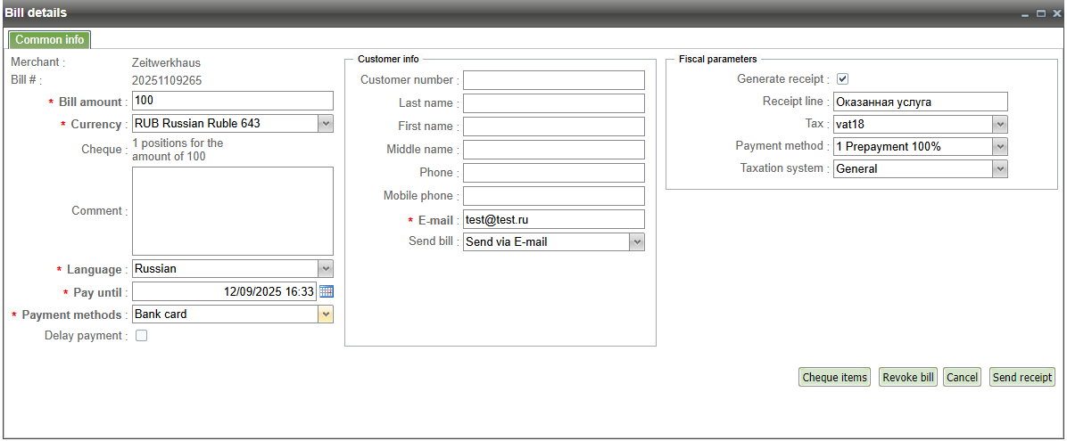Viewport: 1067px width, 441px height.
Task: Minimize the Bill details window
Action: pyautogui.click(x=1025, y=13)
